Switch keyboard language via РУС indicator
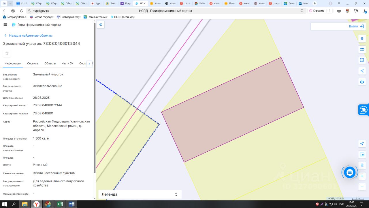 pyautogui.click(x=342, y=204)
